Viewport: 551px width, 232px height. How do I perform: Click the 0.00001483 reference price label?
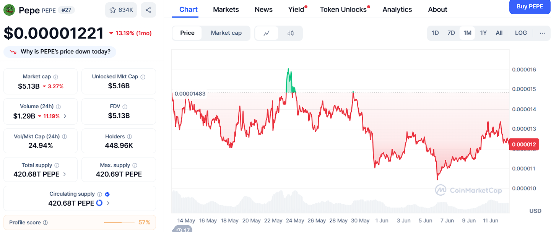[190, 94]
